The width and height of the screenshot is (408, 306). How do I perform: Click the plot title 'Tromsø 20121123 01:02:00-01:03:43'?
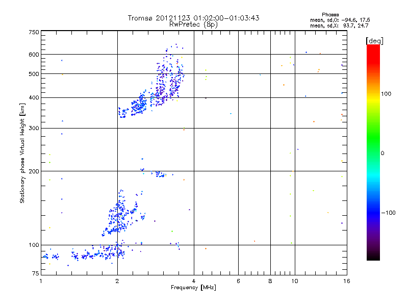(x=193, y=18)
